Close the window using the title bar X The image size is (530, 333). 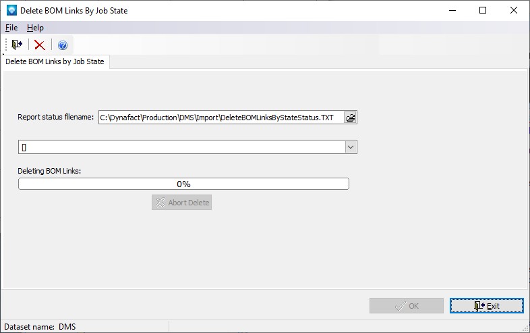click(x=513, y=10)
